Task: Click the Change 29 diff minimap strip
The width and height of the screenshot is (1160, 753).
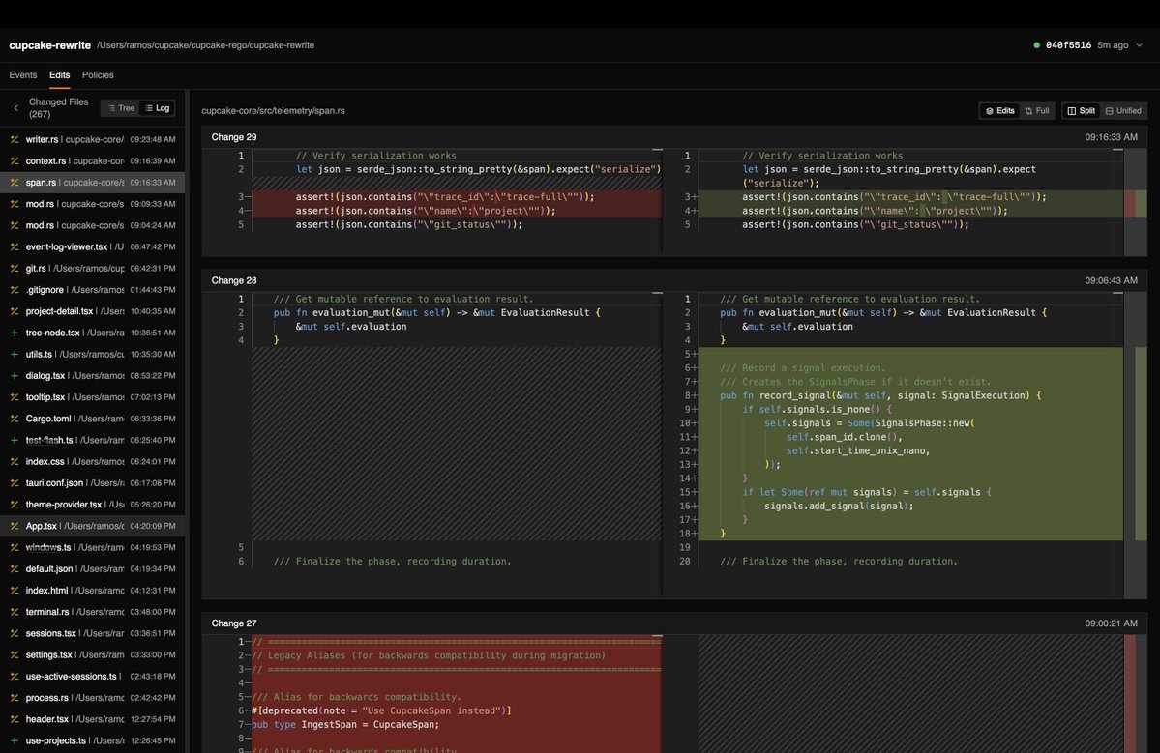Action: pyautogui.click(x=1136, y=202)
